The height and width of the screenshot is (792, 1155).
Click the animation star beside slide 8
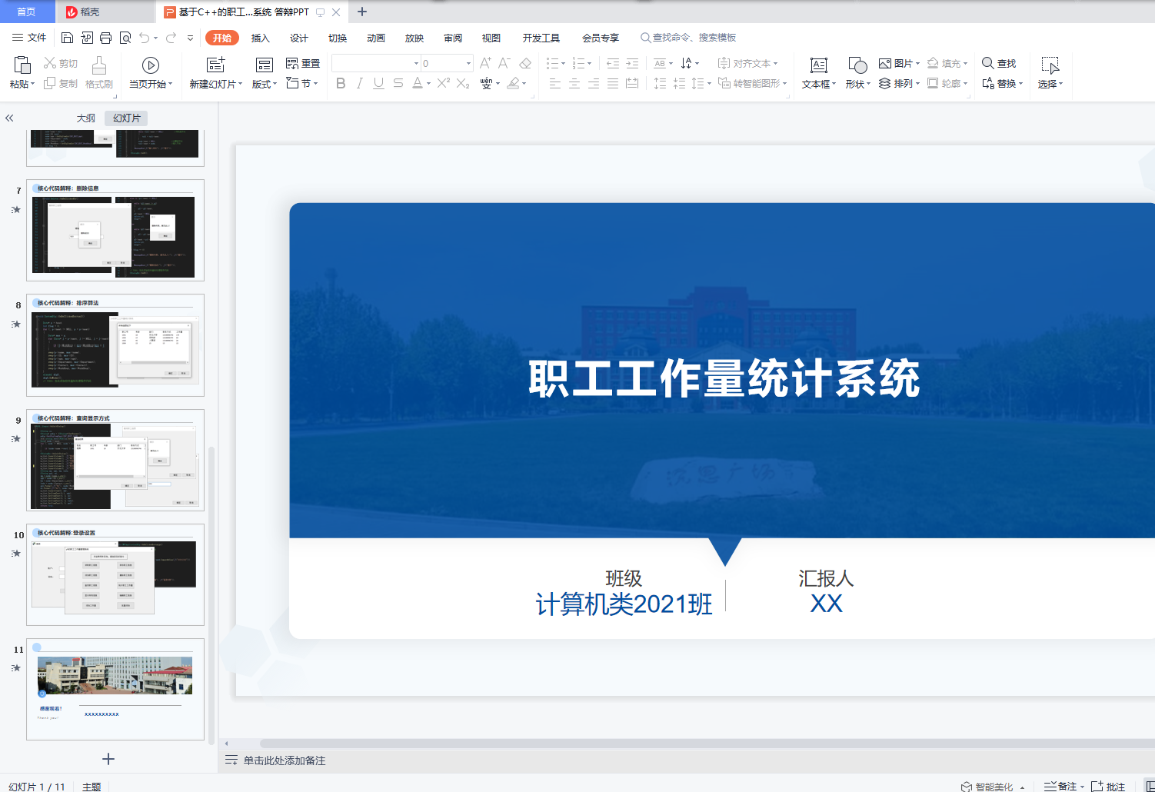(x=15, y=324)
